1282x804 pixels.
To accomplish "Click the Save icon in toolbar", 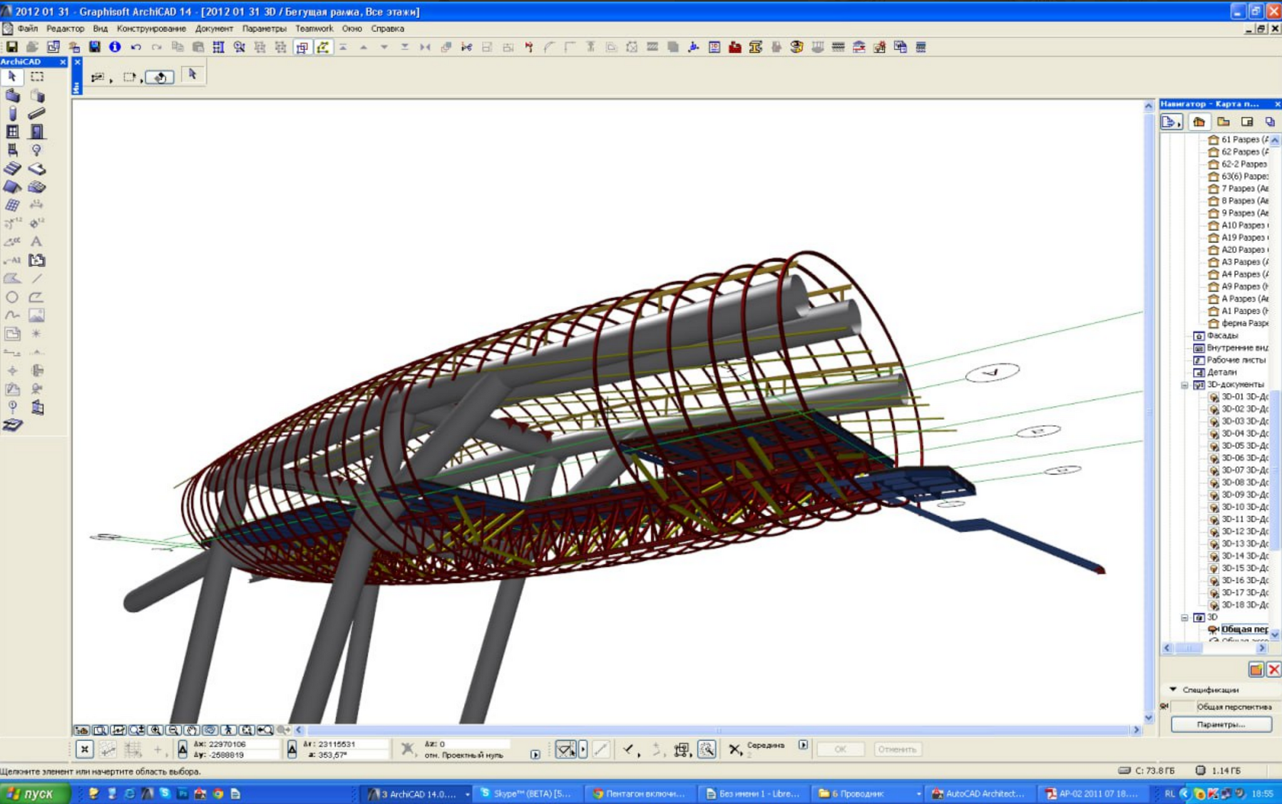I will (x=12, y=47).
